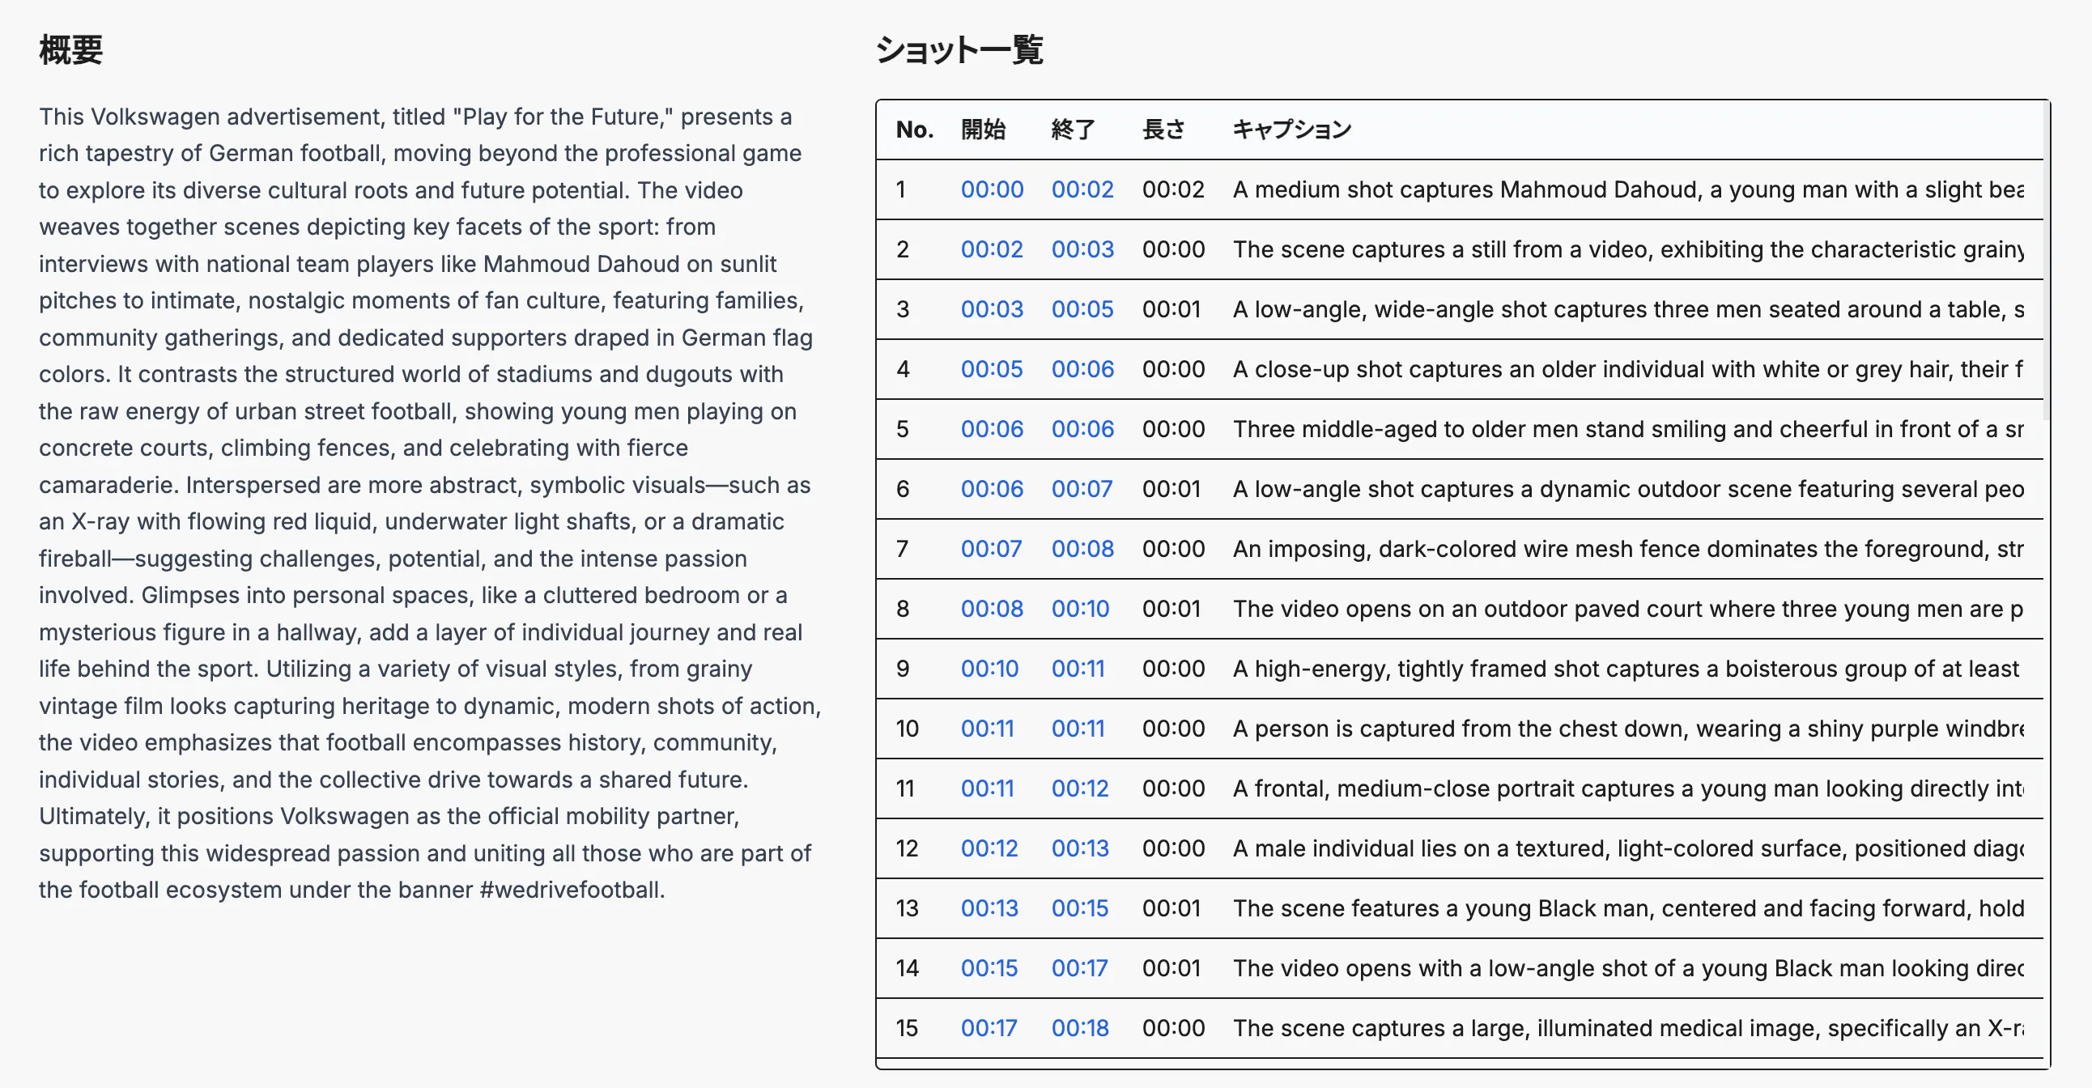Select caption about grainy video still
Viewport: 2092px width, 1088px height.
coord(1628,249)
